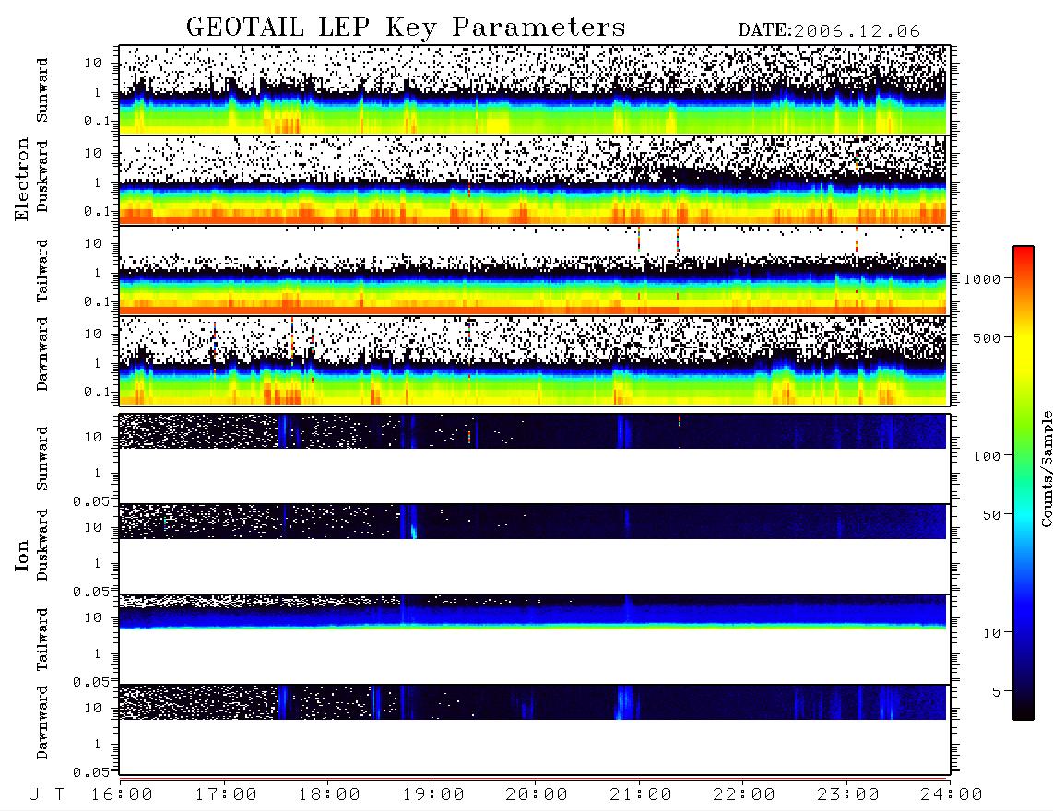Select the Ion 'Dawnward' axis label
1053x811 pixels.
coord(42,723)
